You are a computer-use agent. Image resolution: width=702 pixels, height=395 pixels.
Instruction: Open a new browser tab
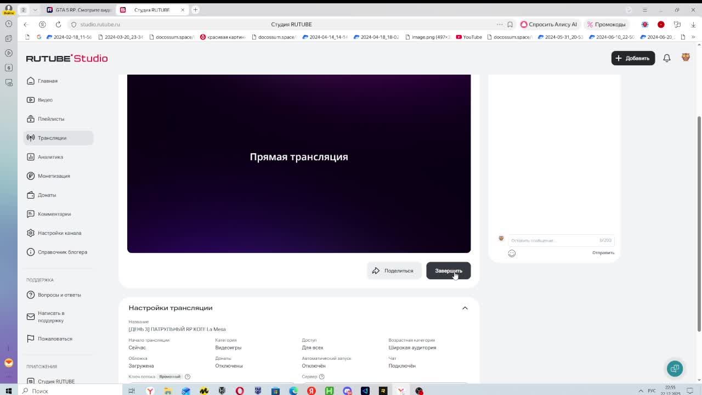(195, 10)
